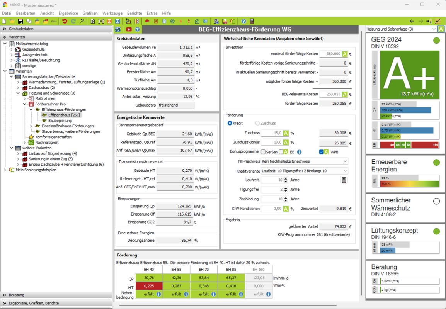Viewport: 446px width, 309px height.
Task: Click the red undo arrow in toolbar
Action: [x=65, y=21]
